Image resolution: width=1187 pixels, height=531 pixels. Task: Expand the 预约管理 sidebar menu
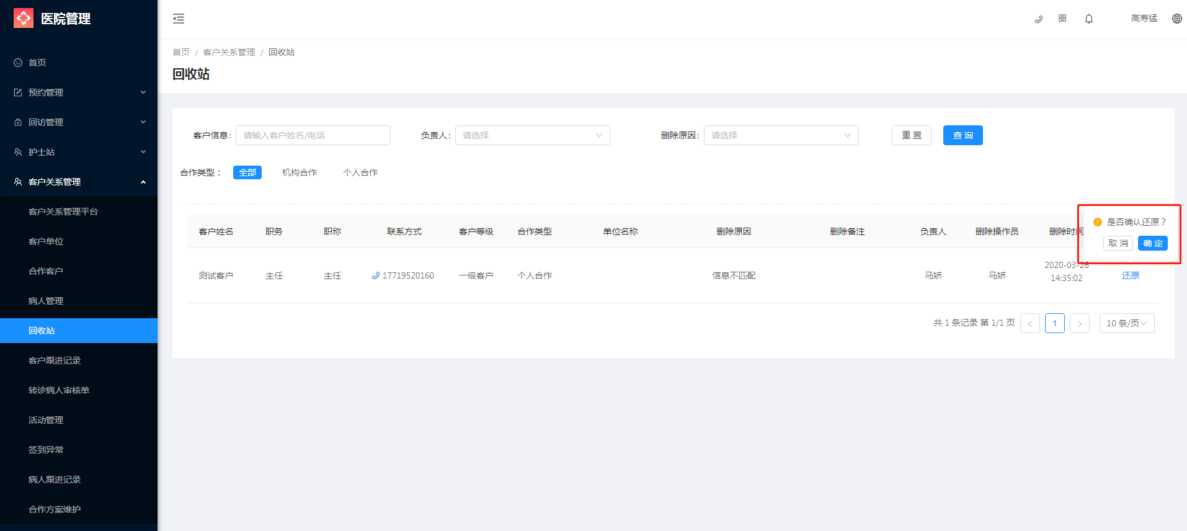pos(79,92)
